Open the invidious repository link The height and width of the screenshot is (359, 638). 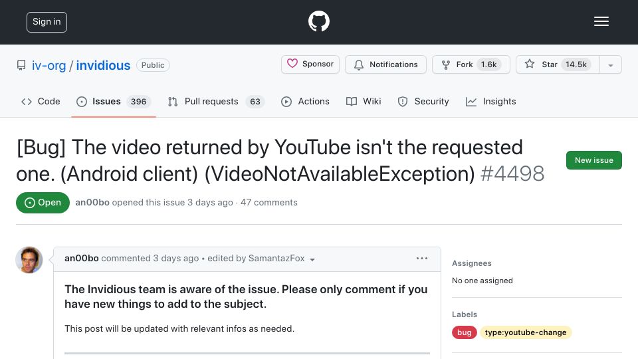[104, 65]
